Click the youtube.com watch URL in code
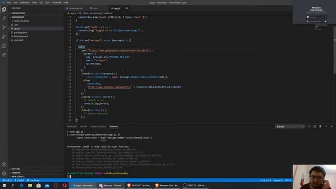This screenshot has width=336, height=189. coord(109,87)
